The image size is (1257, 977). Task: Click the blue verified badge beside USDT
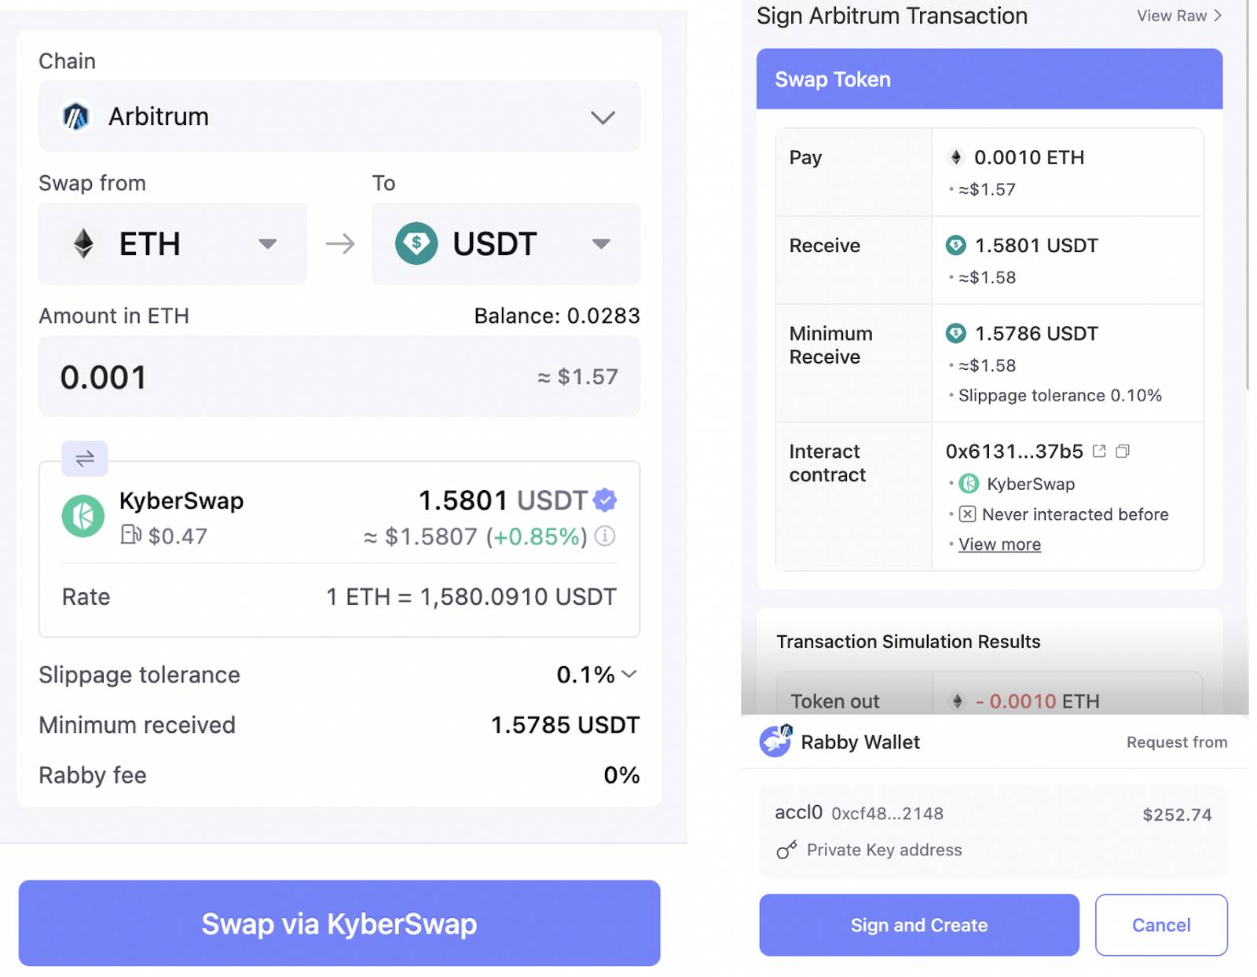[605, 499]
